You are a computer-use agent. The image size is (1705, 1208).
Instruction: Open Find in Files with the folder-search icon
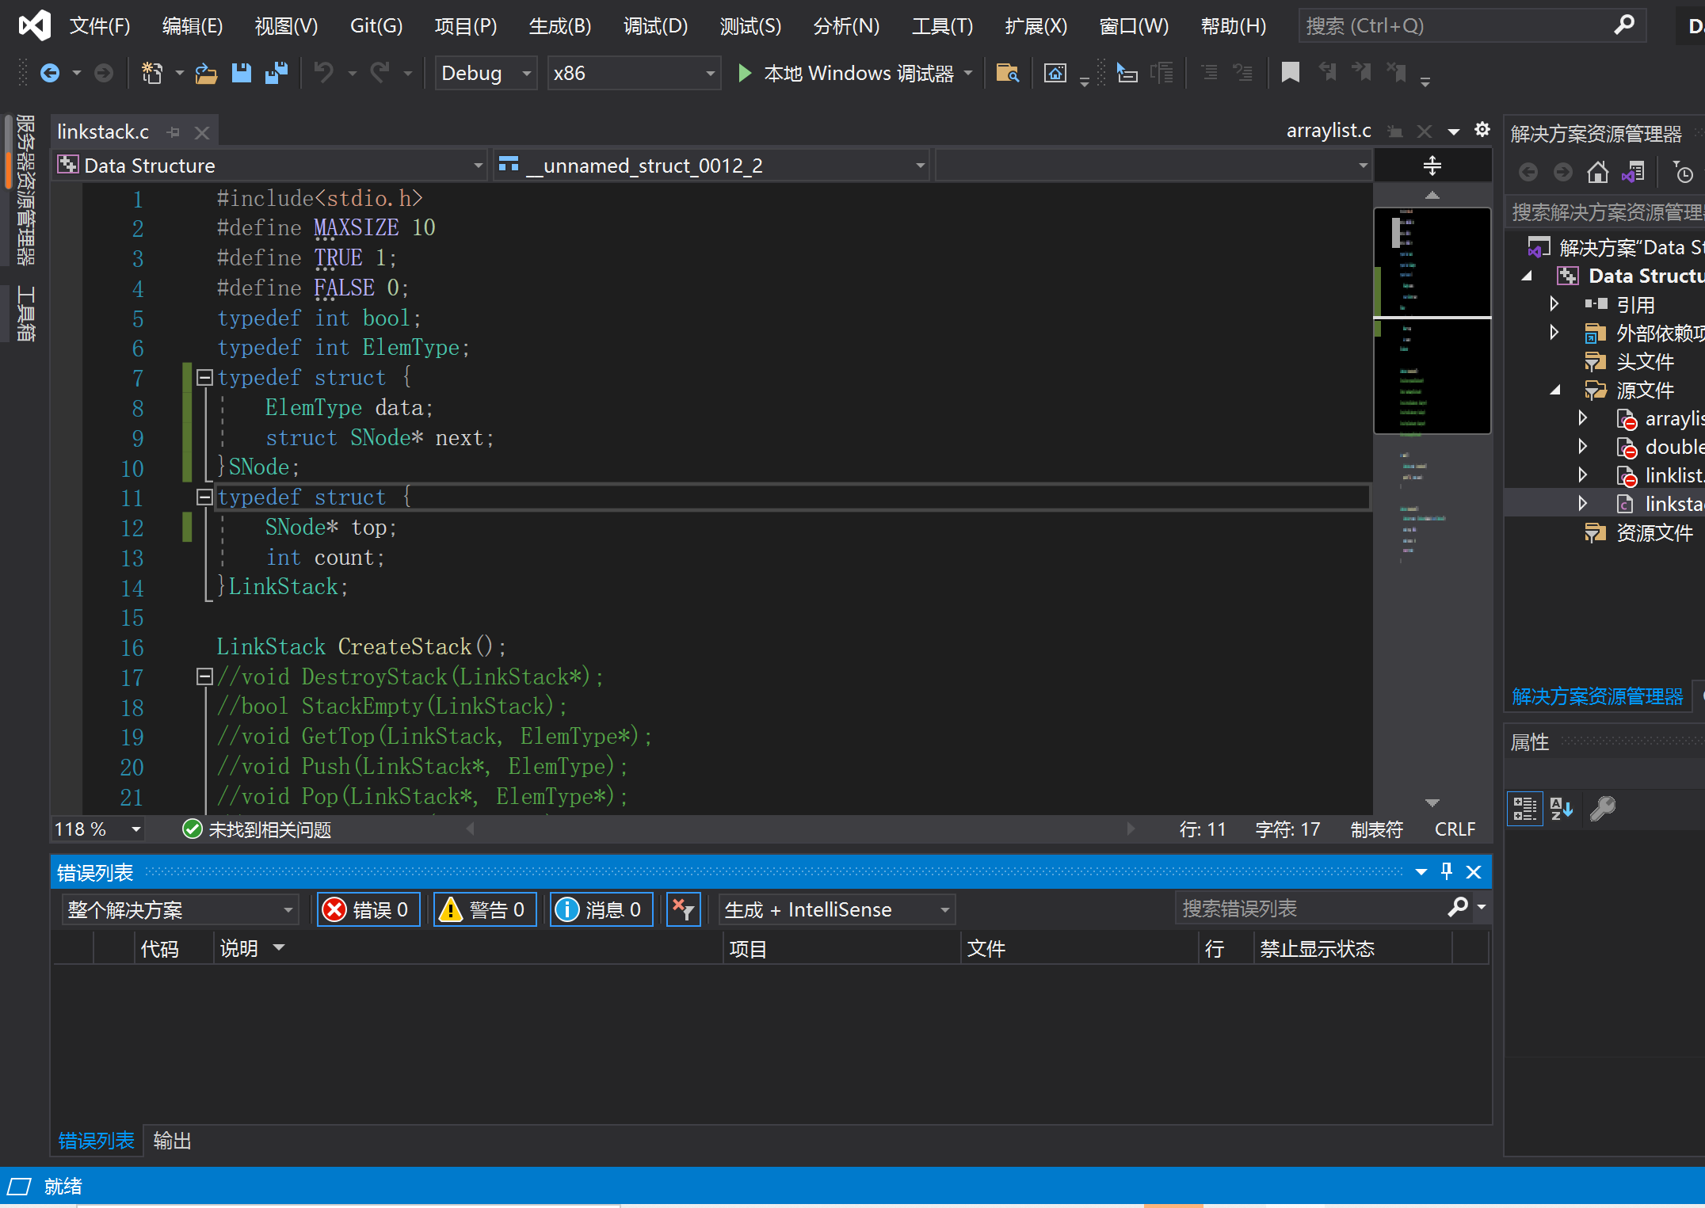1007,72
